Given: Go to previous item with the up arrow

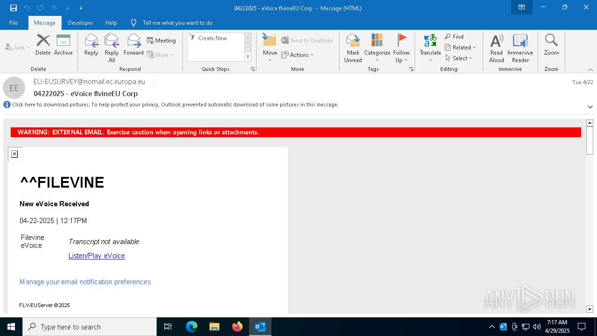Looking at the screenshot, I should click(x=54, y=7).
